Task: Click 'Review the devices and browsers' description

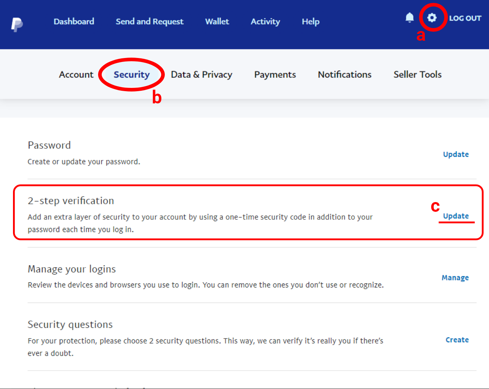Action: point(206,285)
